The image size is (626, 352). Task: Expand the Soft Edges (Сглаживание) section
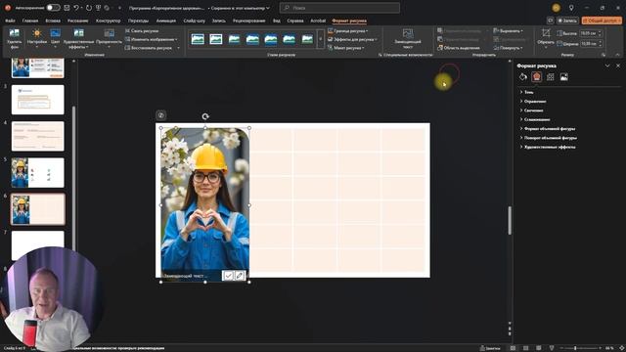point(535,119)
